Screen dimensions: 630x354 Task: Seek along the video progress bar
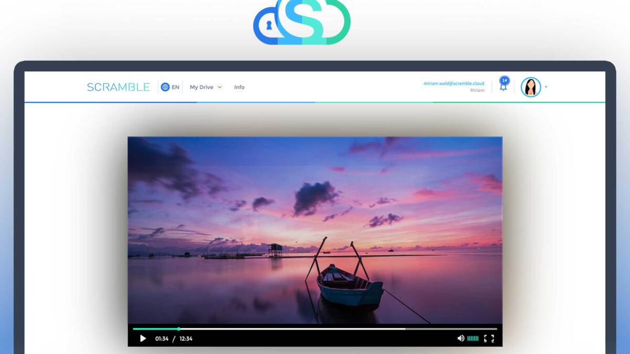pyautogui.click(x=315, y=329)
